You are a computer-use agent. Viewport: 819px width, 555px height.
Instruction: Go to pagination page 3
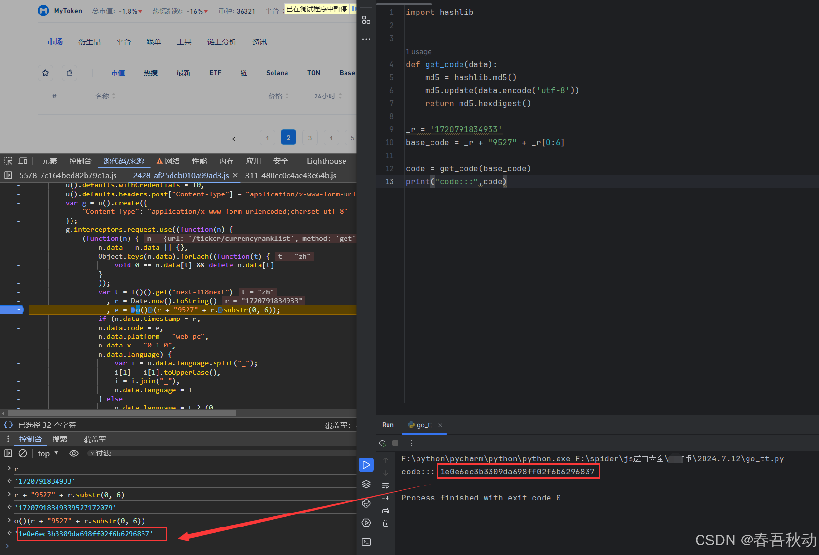[x=310, y=138]
